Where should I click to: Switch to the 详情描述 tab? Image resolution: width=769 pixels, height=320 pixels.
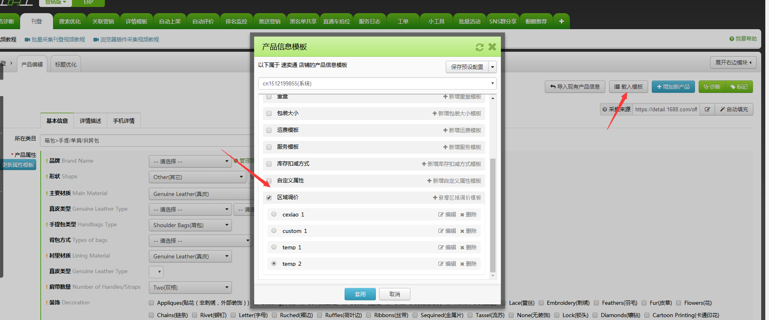coord(90,121)
